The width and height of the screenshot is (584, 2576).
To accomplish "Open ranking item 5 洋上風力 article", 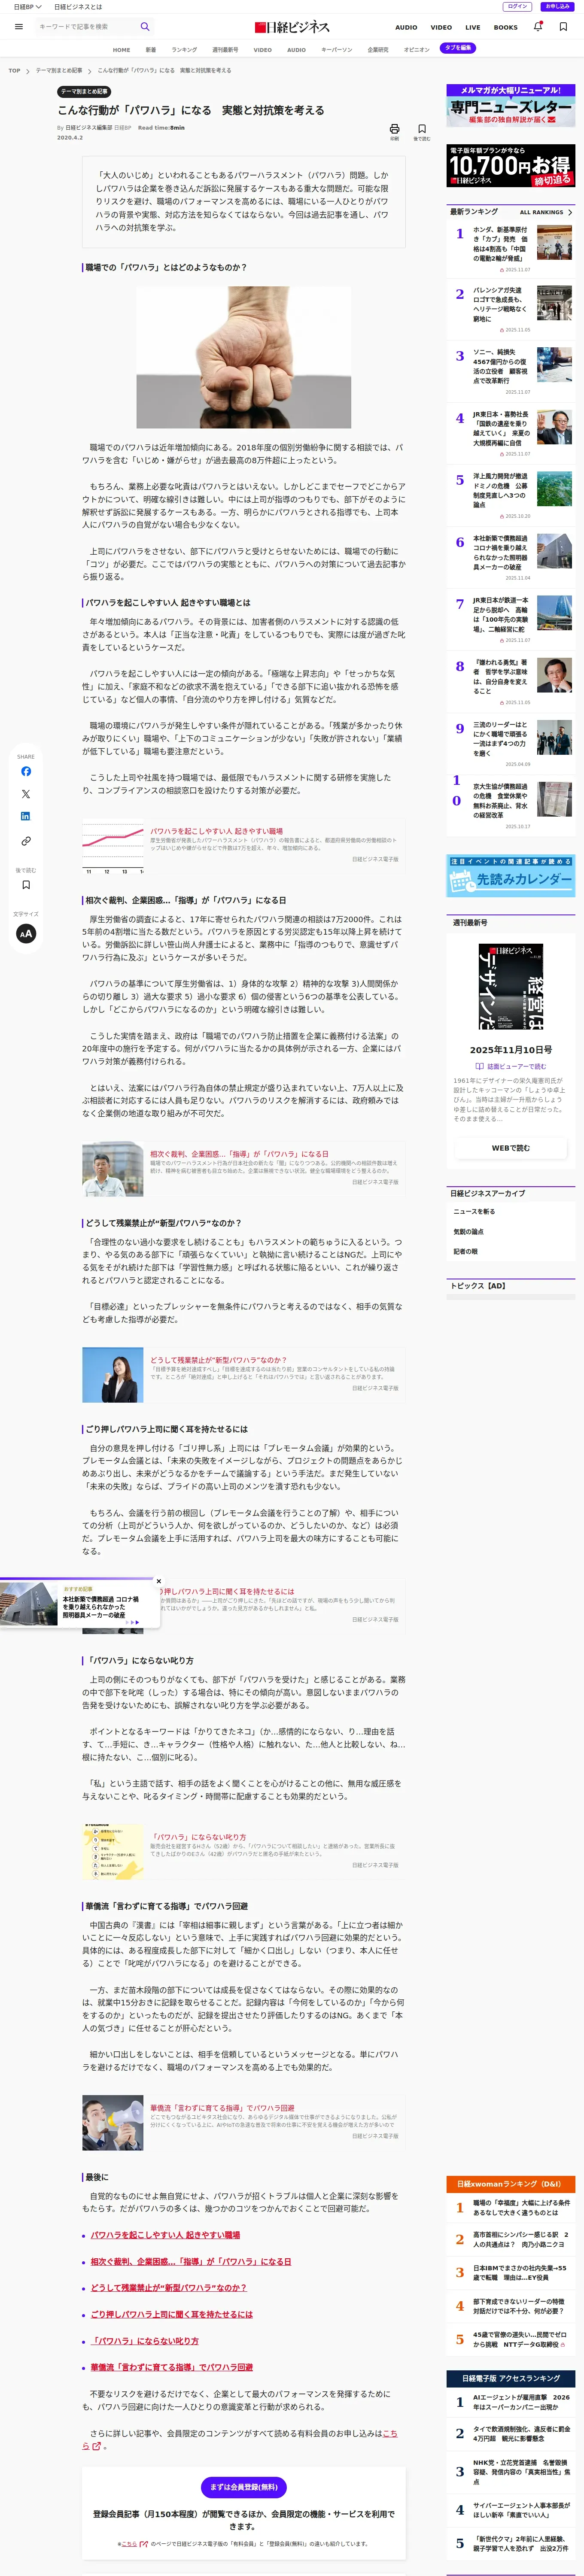I will tap(511, 495).
